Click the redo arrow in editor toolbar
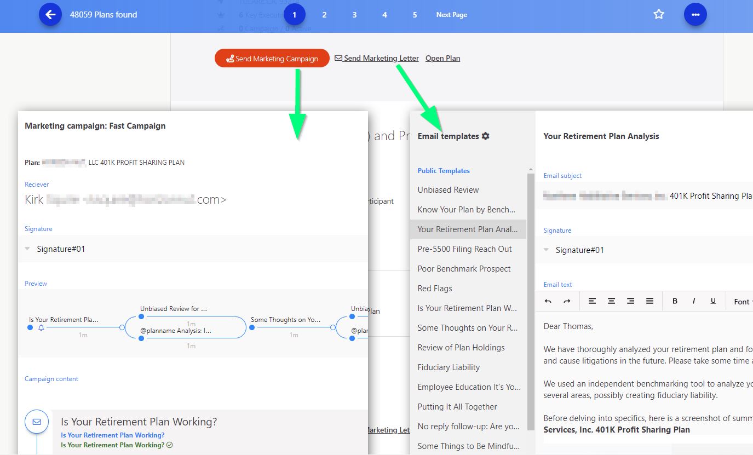753x455 pixels. [x=567, y=301]
